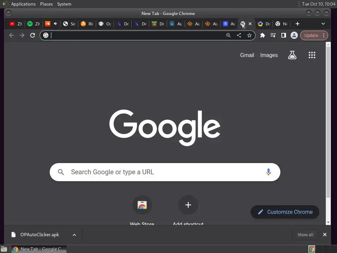This screenshot has height=253, width=337.
Task: Open the zoom magnifier in address bar
Action: (x=228, y=35)
